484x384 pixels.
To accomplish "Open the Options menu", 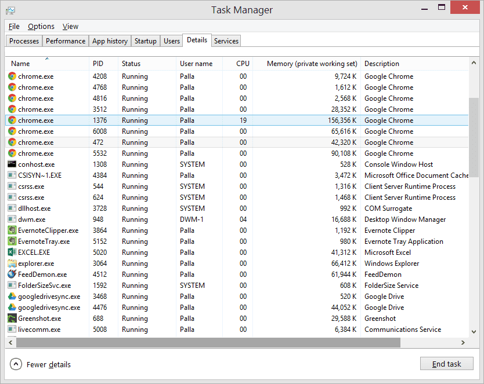I will point(41,27).
